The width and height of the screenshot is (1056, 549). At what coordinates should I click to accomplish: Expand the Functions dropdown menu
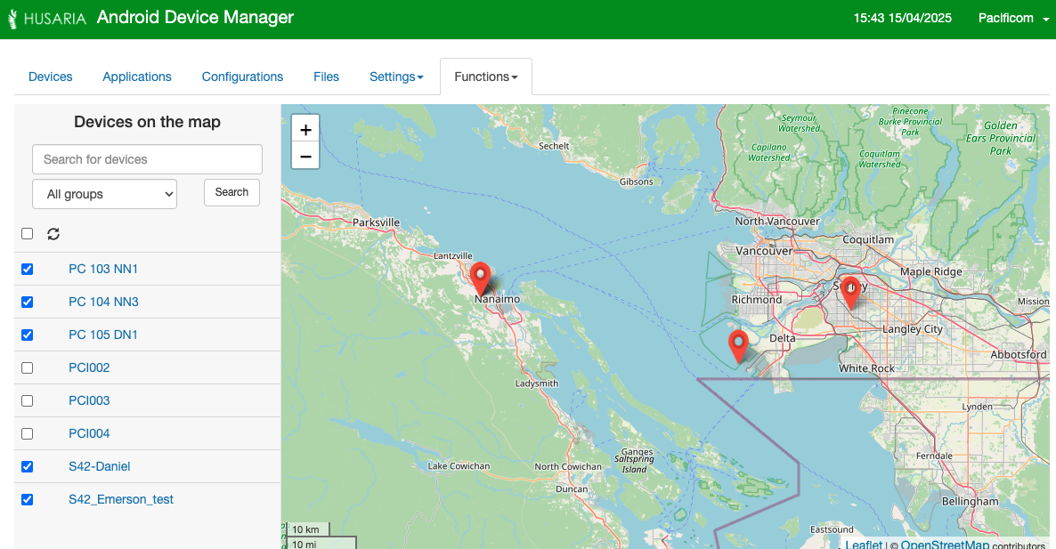(485, 77)
